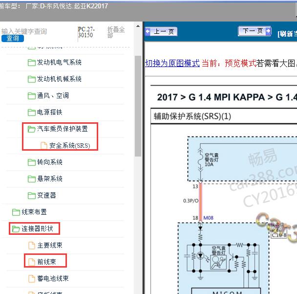Image resolution: width=297 pixels, height=294 pixels.
Task: Click the M08 connector label in diagram
Action: pyautogui.click(x=209, y=218)
